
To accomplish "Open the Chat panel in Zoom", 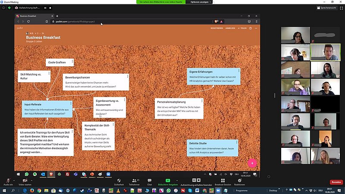I will point(149,181).
